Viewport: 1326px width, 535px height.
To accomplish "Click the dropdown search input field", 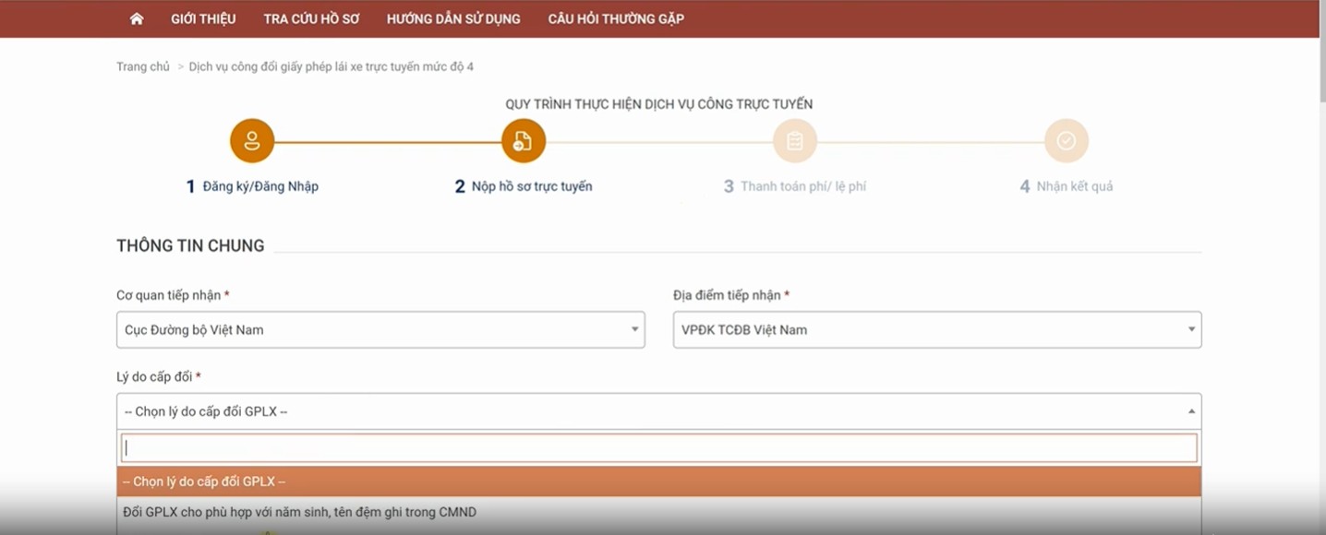I will pyautogui.click(x=658, y=448).
